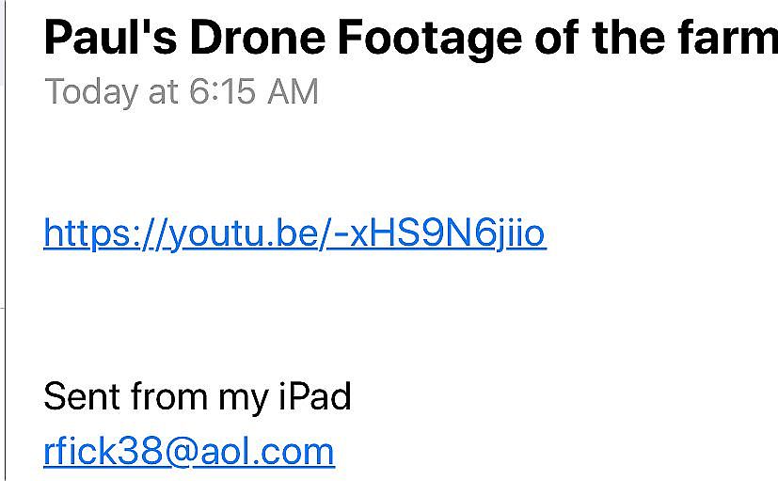This screenshot has height=481, width=778.
Task: Click "6:15 AM" in the timestamp
Action: pos(252,92)
